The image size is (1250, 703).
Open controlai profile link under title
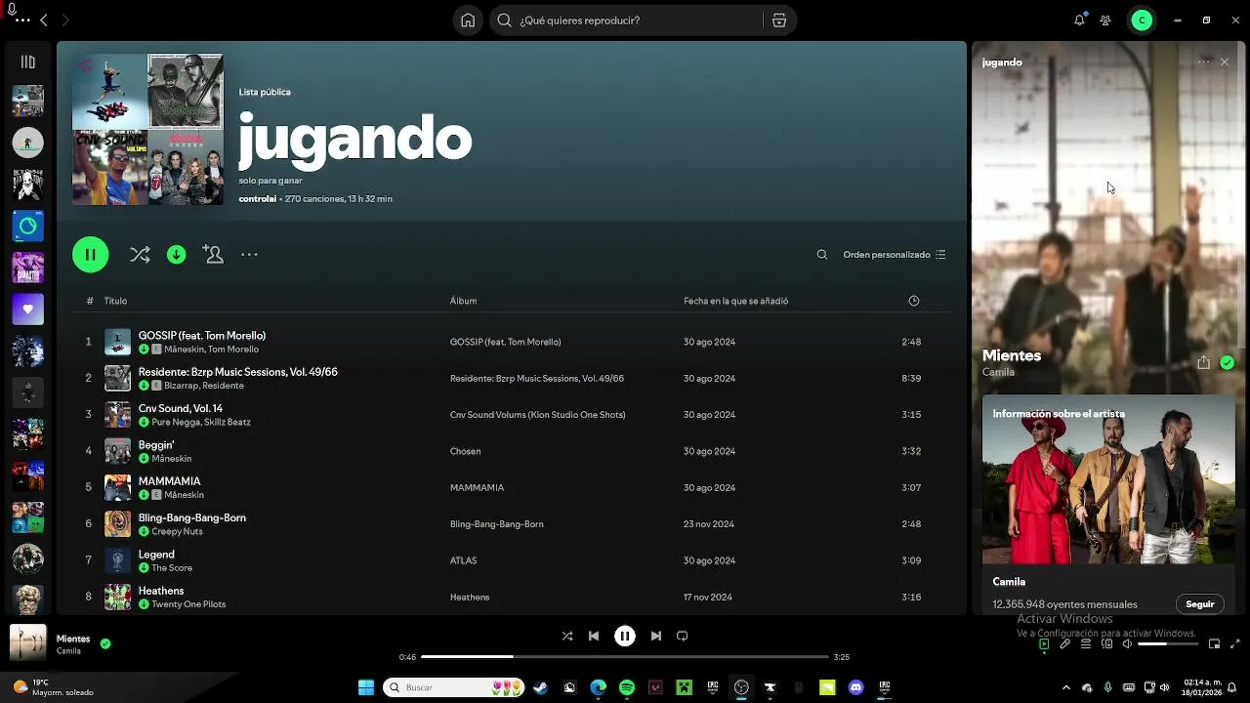[x=258, y=198]
